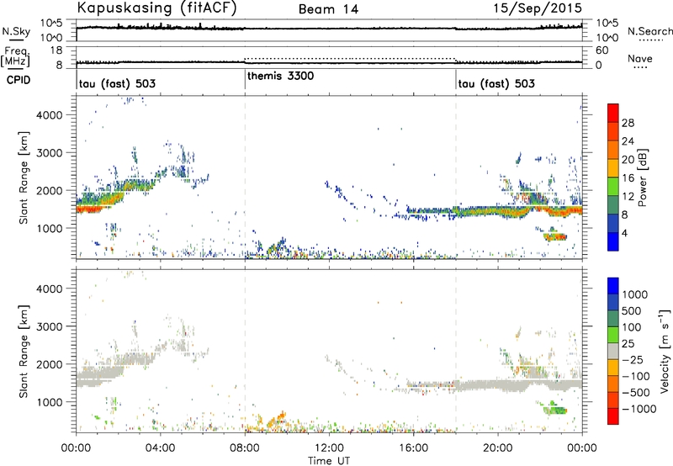Click the Velocity [m s-1] color bar title
The image size is (673, 466).
coord(665,351)
